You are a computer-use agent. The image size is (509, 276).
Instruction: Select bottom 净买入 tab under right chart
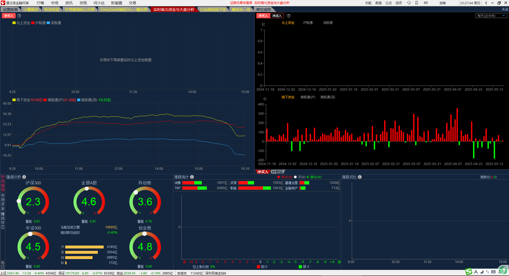pyautogui.click(x=263, y=172)
